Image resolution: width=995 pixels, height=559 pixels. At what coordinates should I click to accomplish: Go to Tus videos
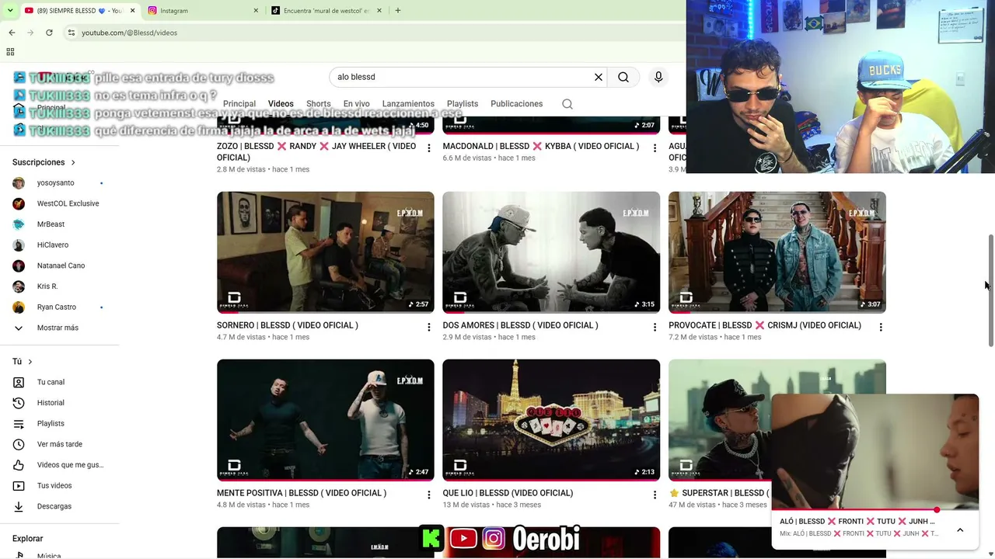[x=54, y=486]
